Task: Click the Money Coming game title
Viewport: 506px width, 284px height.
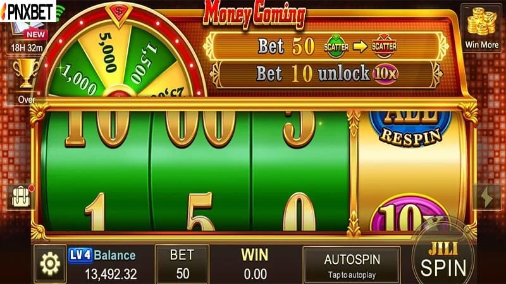Action: [254, 14]
